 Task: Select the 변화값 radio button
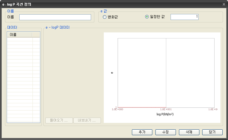click(x=104, y=17)
